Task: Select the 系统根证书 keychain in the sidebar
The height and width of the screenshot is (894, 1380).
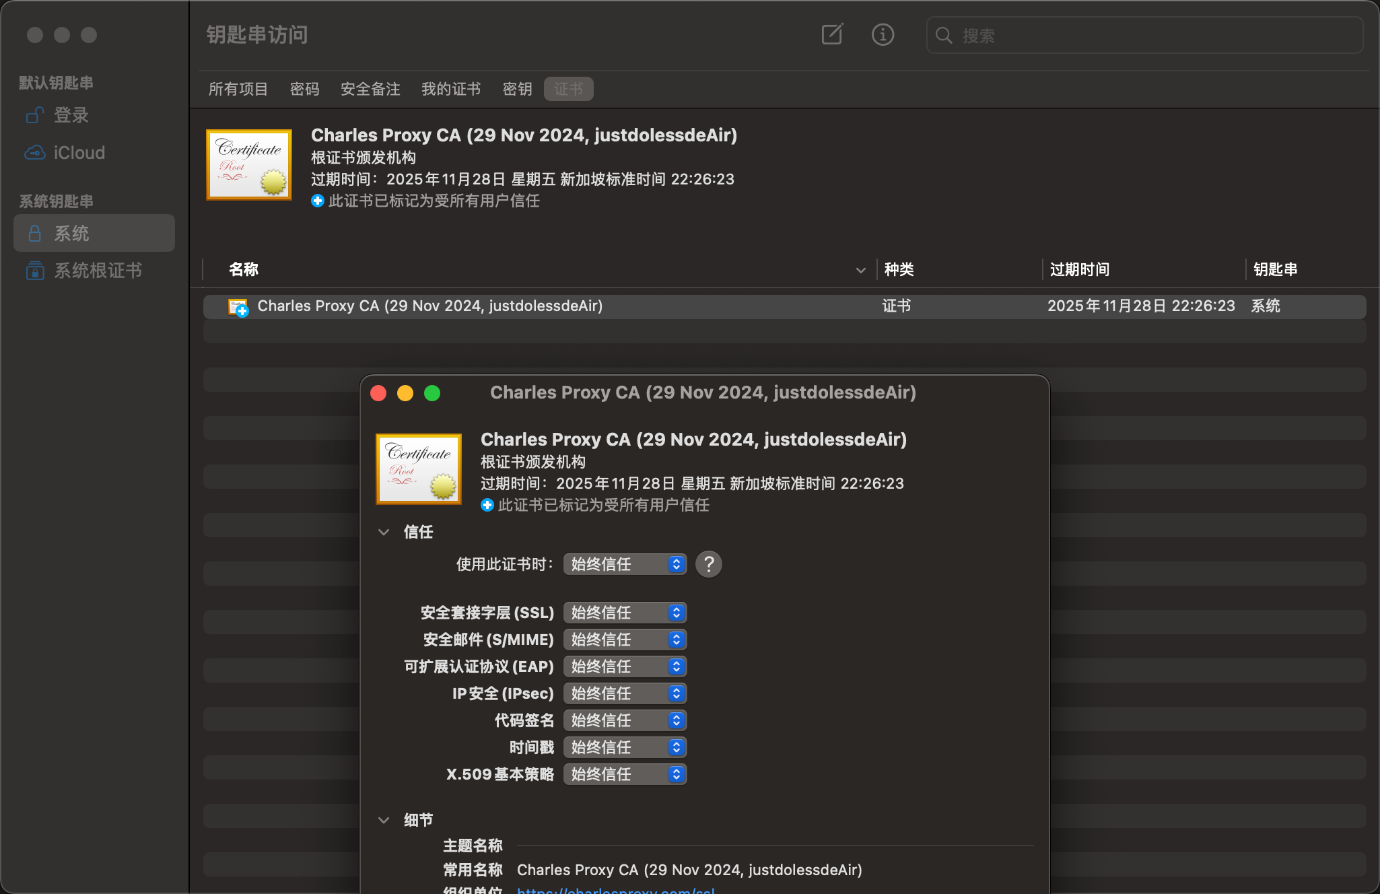Action: pyautogui.click(x=94, y=271)
